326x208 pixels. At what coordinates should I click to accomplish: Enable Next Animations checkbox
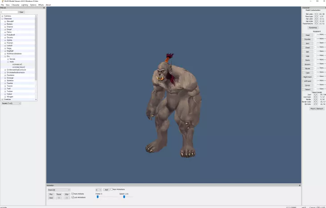[x=112, y=189]
